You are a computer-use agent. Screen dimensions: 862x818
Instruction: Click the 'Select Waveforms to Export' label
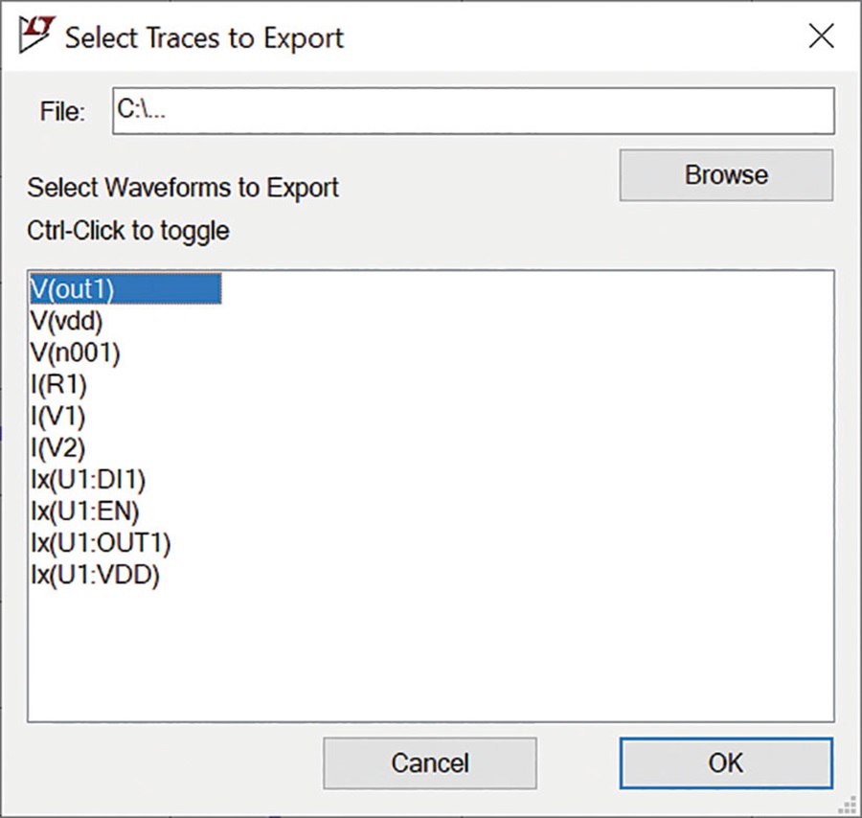(x=183, y=188)
